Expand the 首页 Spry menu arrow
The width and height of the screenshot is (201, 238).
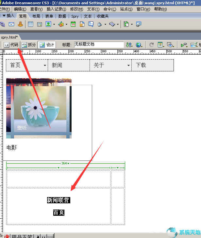(45, 65)
